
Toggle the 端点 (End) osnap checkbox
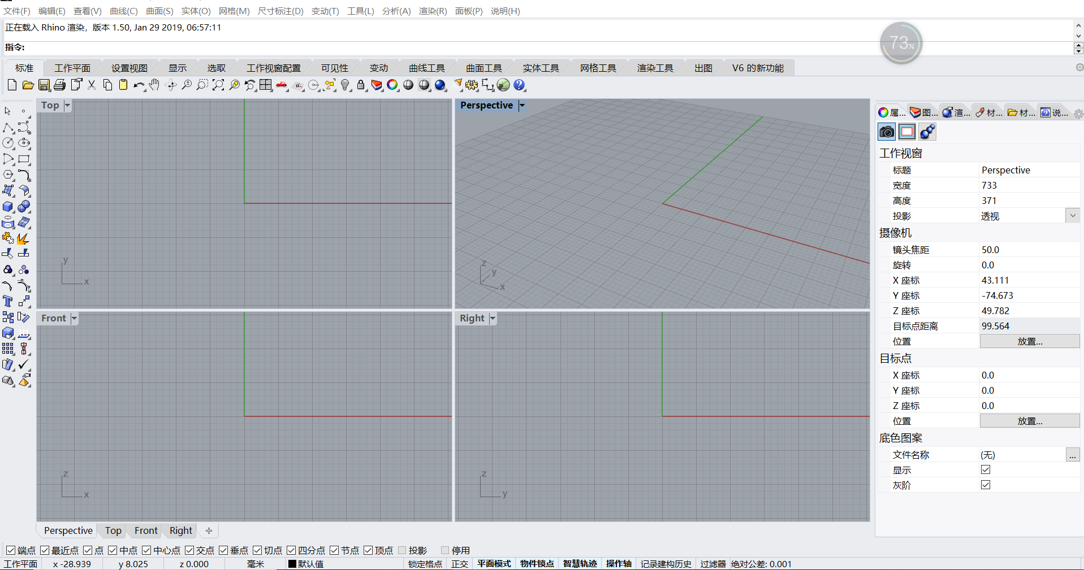[11, 550]
